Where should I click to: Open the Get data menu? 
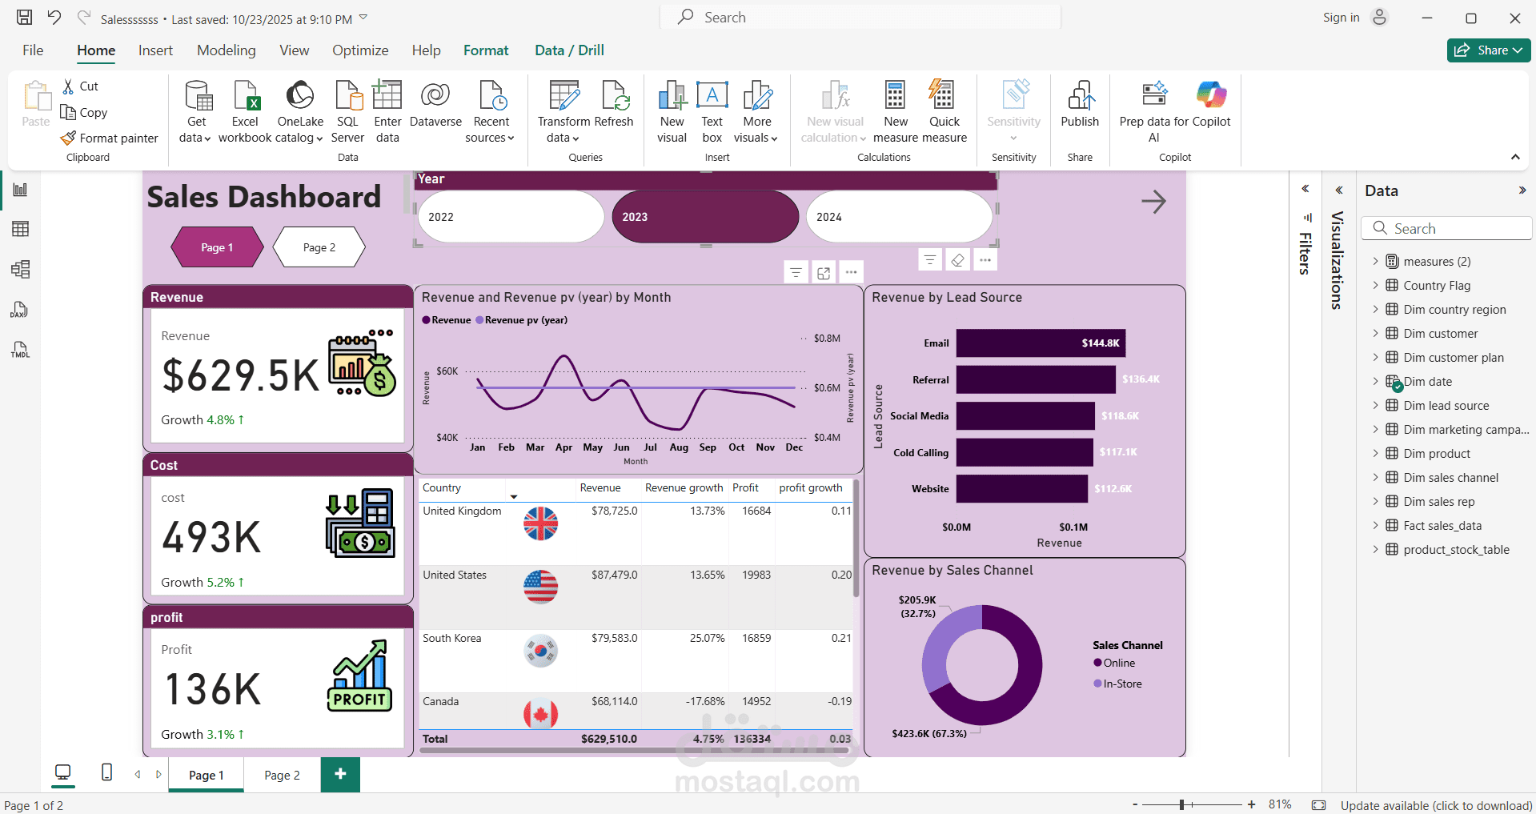click(x=195, y=112)
